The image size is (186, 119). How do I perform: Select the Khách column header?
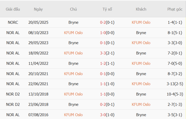(141, 9)
